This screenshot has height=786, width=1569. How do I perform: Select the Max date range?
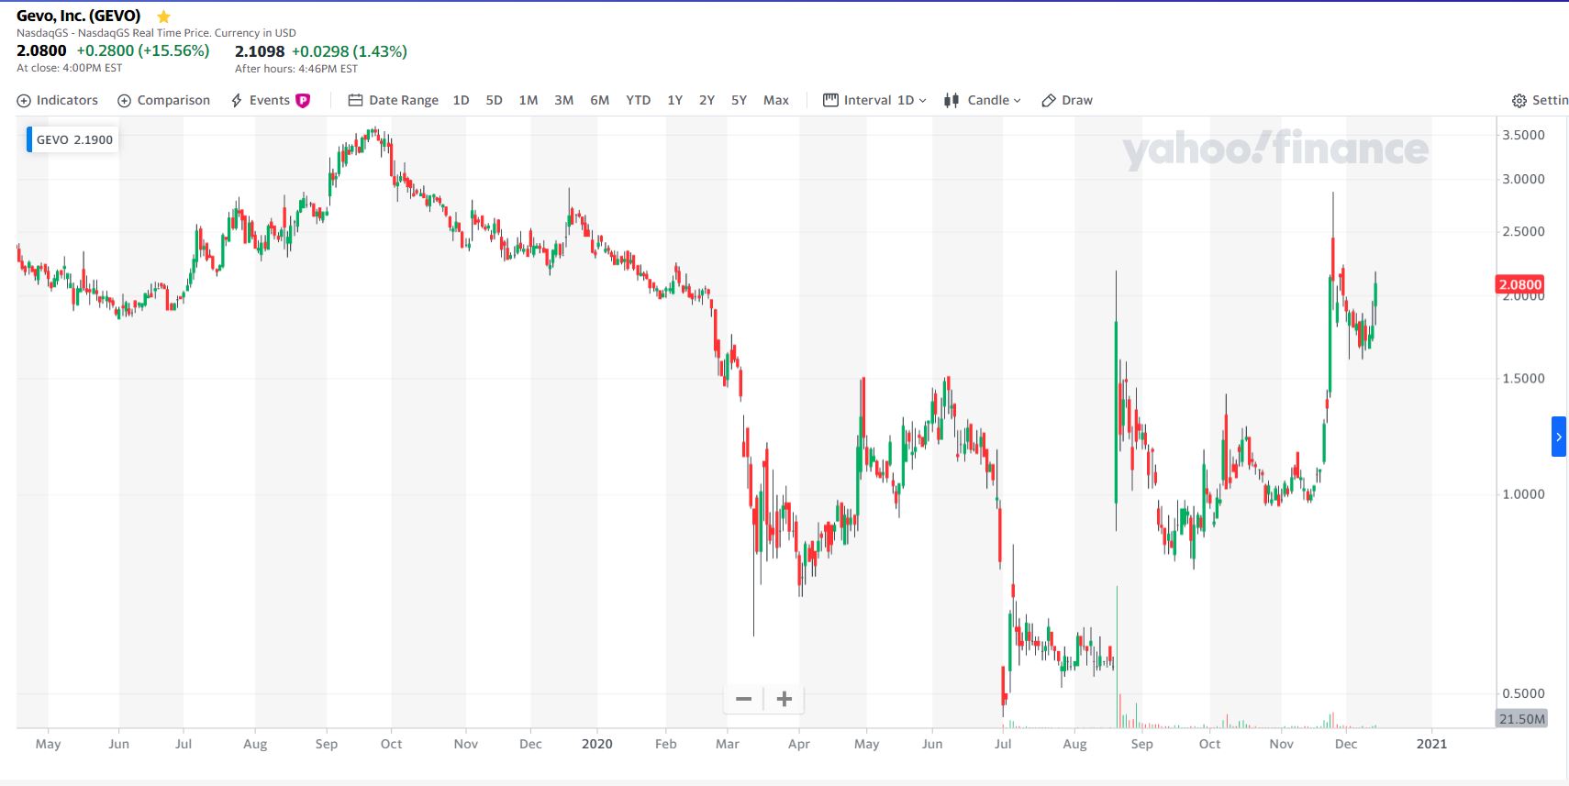click(x=775, y=101)
